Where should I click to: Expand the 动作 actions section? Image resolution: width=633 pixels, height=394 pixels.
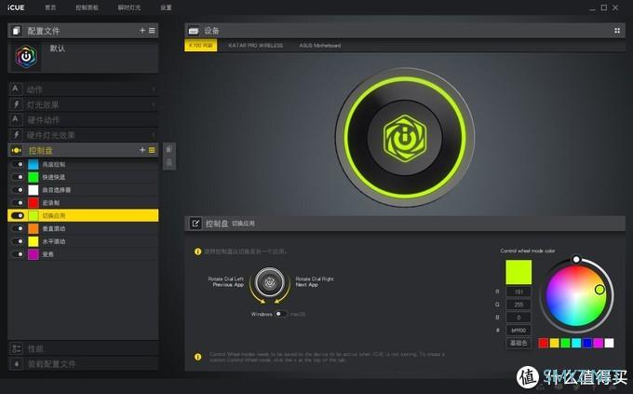pyautogui.click(x=83, y=88)
